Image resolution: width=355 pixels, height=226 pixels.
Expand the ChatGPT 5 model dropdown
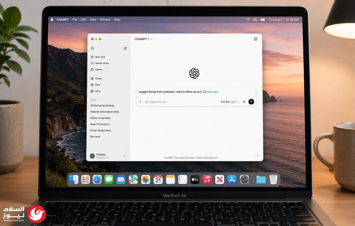click(x=144, y=39)
